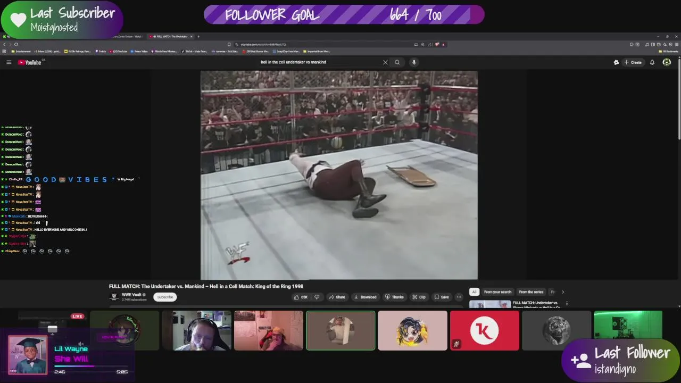
Task: Open the YouTube hamburger guide menu
Action: coord(9,62)
